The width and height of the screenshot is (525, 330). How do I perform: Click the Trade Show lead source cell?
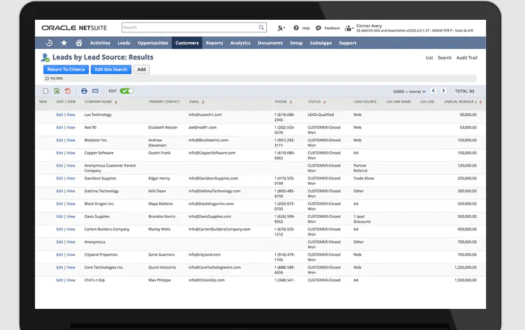click(364, 178)
